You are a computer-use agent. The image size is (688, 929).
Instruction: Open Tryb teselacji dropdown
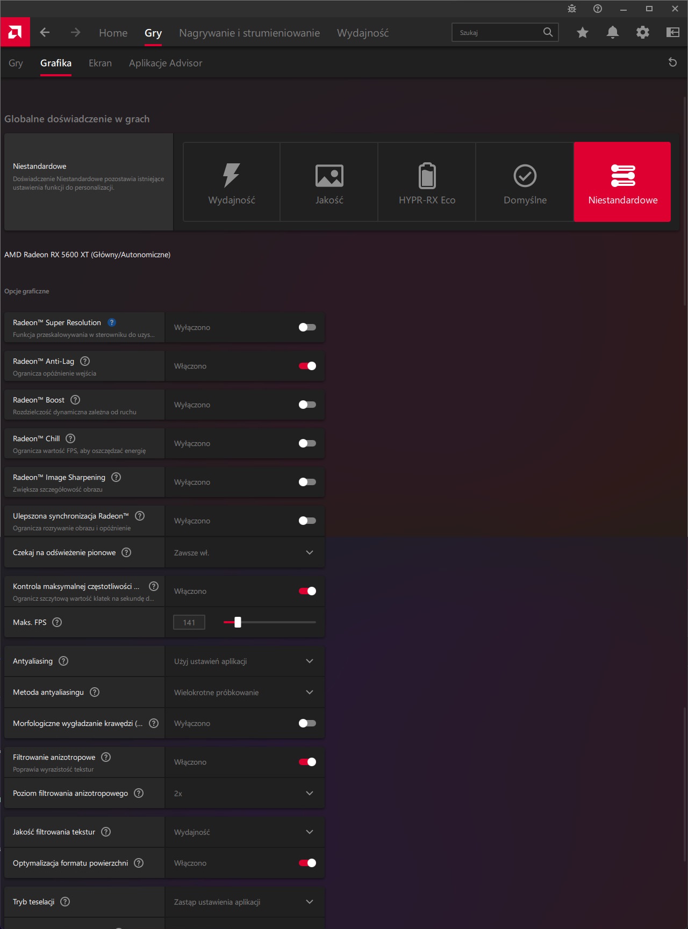[245, 902]
